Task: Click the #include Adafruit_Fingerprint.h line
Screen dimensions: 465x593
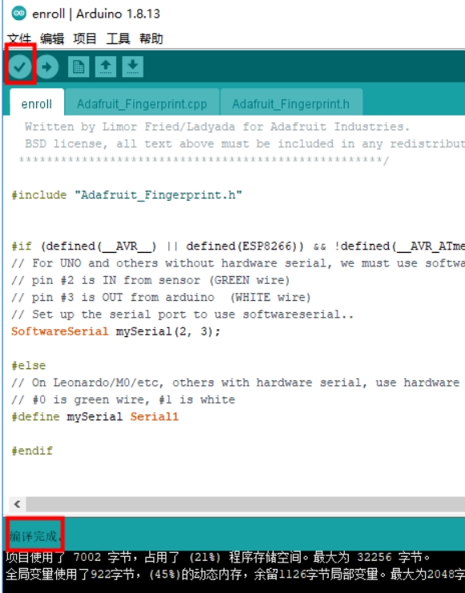Action: click(x=127, y=195)
